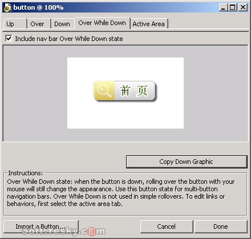251x239 pixels.
Task: Select the Over While Down tab
Action: coord(102,23)
